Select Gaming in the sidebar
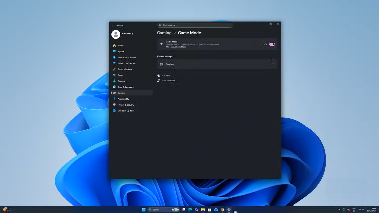The width and height of the screenshot is (379, 213). tap(121, 93)
